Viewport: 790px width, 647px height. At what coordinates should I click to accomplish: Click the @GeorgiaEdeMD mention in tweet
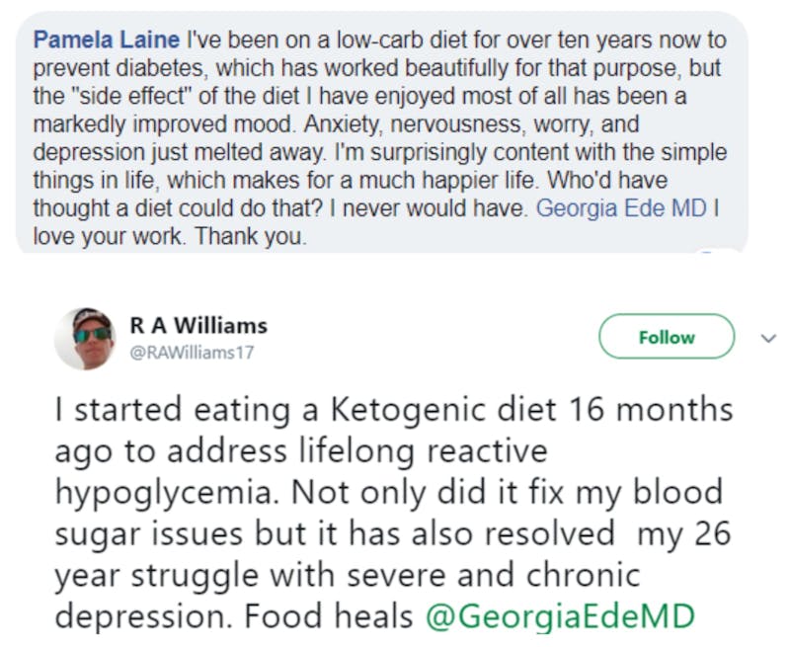pyautogui.click(x=560, y=615)
